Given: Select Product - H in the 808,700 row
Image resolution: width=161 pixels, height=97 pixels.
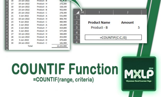Looking at the screenshot, I should (x=42, y=19).
